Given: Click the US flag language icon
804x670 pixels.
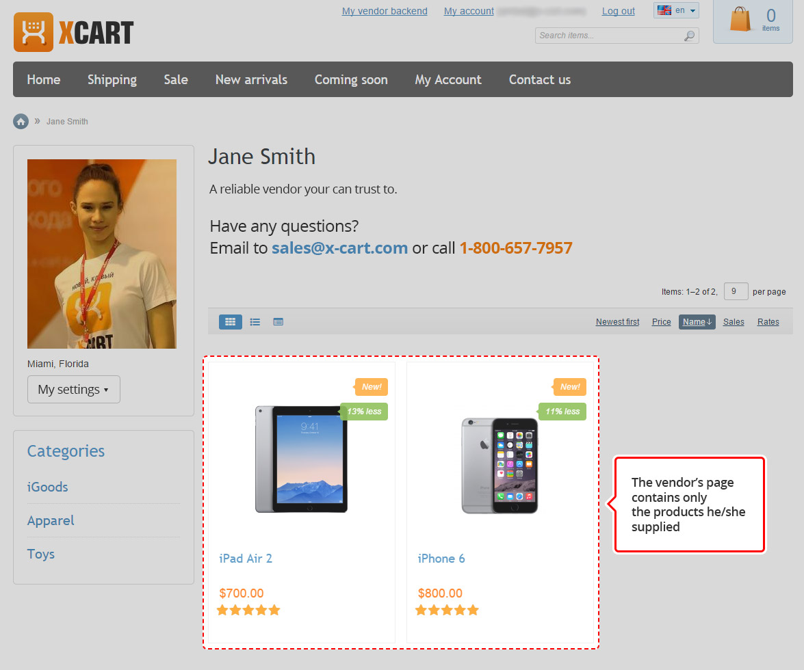Looking at the screenshot, I should point(664,10).
